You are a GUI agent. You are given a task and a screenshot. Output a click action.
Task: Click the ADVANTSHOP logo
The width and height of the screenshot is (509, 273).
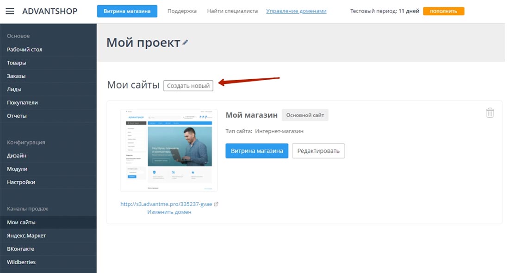[50, 11]
